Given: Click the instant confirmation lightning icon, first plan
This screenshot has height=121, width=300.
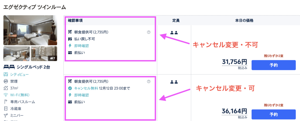Looking at the screenshot, I should (x=70, y=46).
